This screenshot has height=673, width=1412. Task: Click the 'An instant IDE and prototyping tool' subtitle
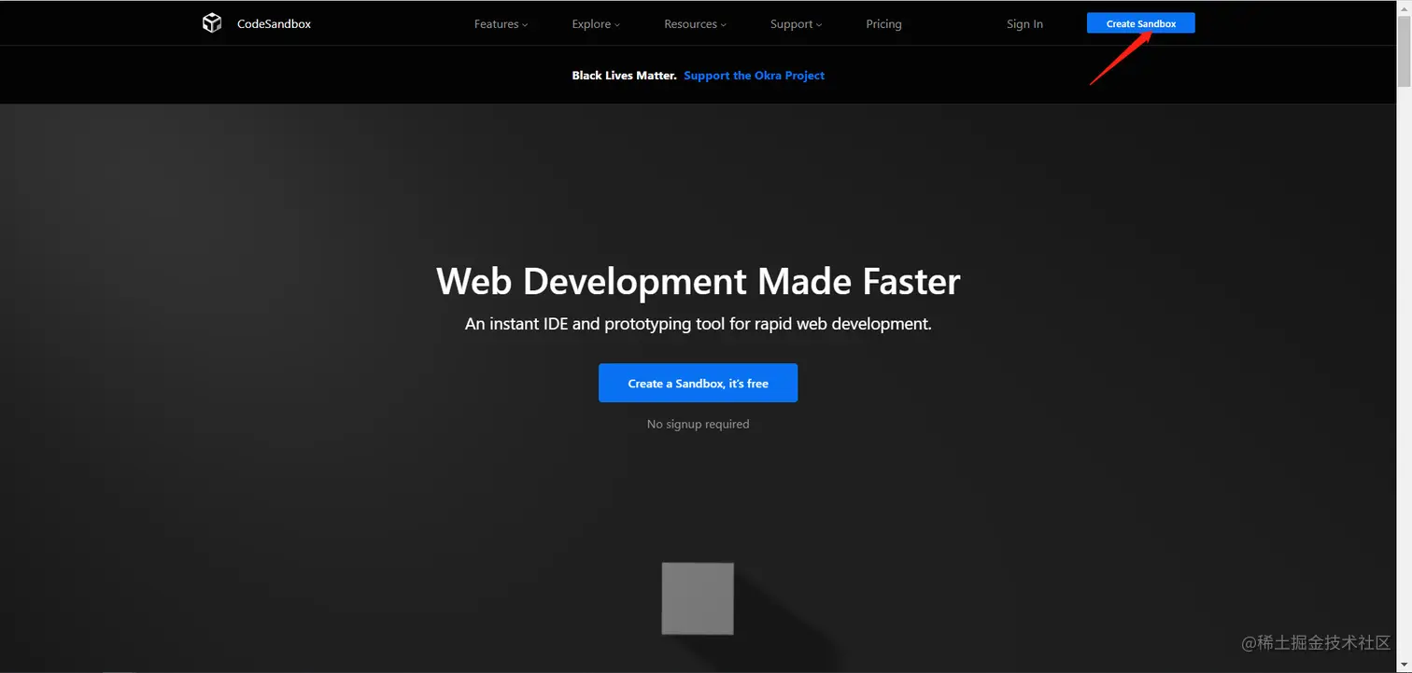pyautogui.click(x=698, y=325)
